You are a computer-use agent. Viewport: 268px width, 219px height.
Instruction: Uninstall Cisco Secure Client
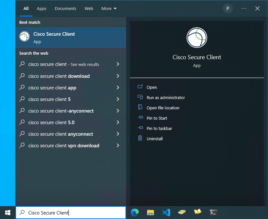click(x=155, y=139)
